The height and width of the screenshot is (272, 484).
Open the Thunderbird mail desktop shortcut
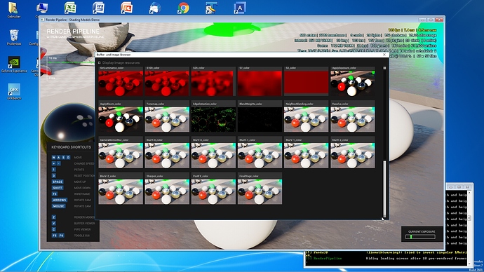tap(155, 8)
